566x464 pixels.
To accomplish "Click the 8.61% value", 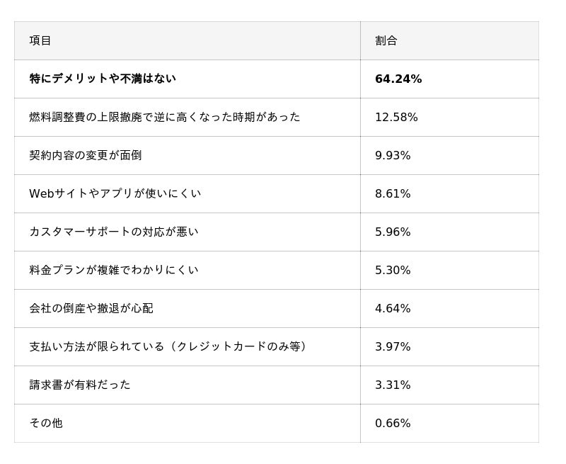I will pyautogui.click(x=393, y=193).
